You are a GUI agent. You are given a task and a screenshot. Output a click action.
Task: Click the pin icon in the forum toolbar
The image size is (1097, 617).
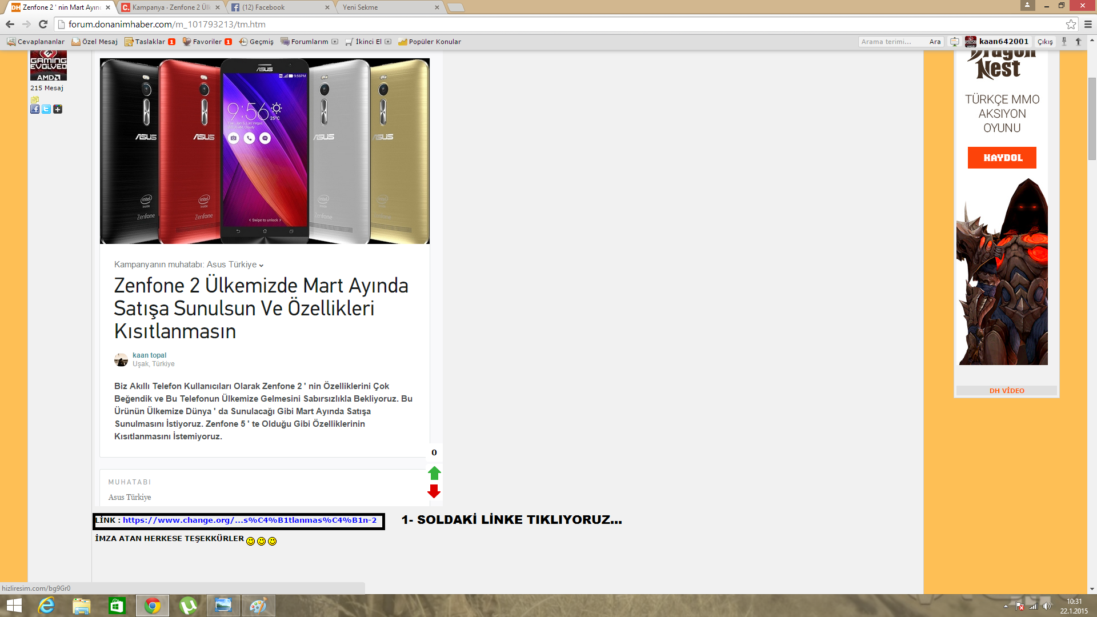pos(1064,42)
